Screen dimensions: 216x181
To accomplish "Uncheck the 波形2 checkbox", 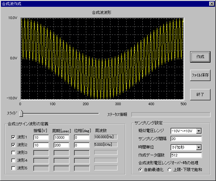I will click(13, 145).
